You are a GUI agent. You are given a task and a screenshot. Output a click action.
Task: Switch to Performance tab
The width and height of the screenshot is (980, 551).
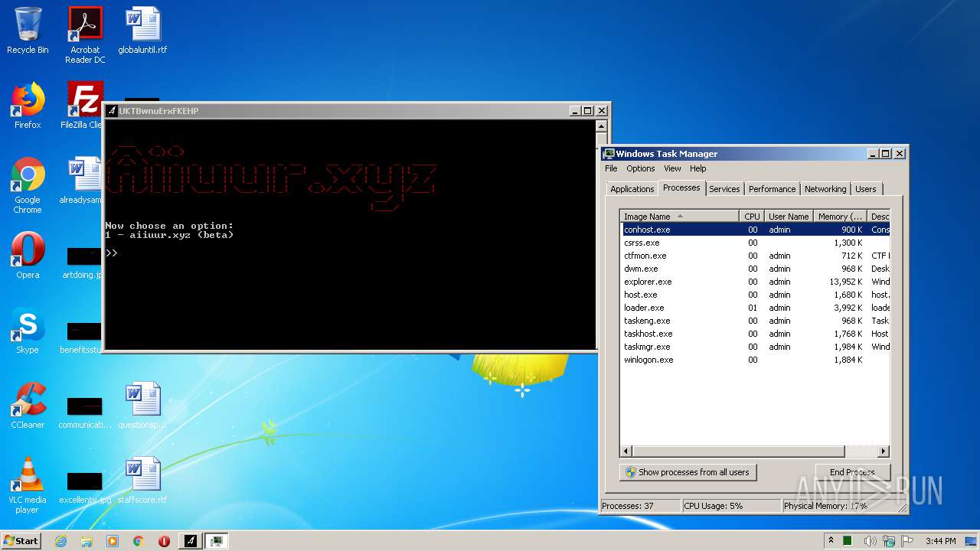click(x=772, y=189)
